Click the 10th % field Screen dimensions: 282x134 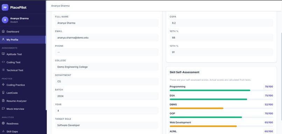click(221, 38)
